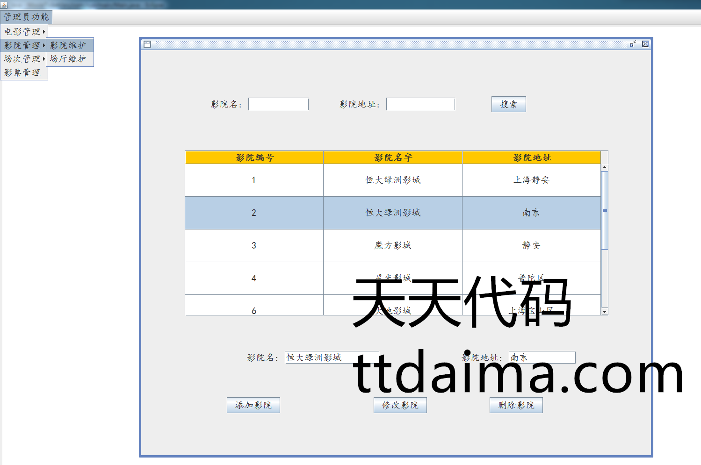Expand the 场次管理 submenu
The height and width of the screenshot is (465, 701).
tap(24, 59)
